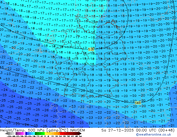Click the '(00+48)' forecast hour label
The height and width of the screenshot is (137, 177).
click(166, 130)
